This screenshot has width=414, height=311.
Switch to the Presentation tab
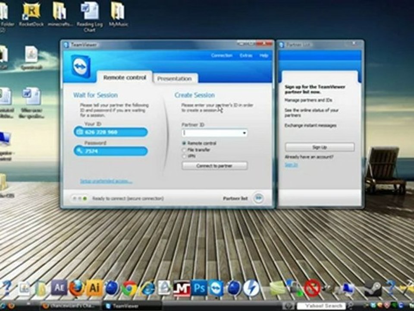[175, 79]
